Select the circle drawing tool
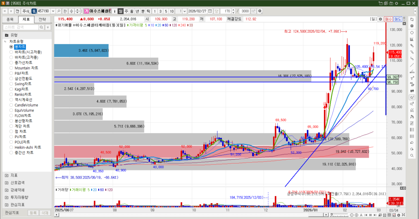Viewport: 419px width, 219px height. [411, 32]
